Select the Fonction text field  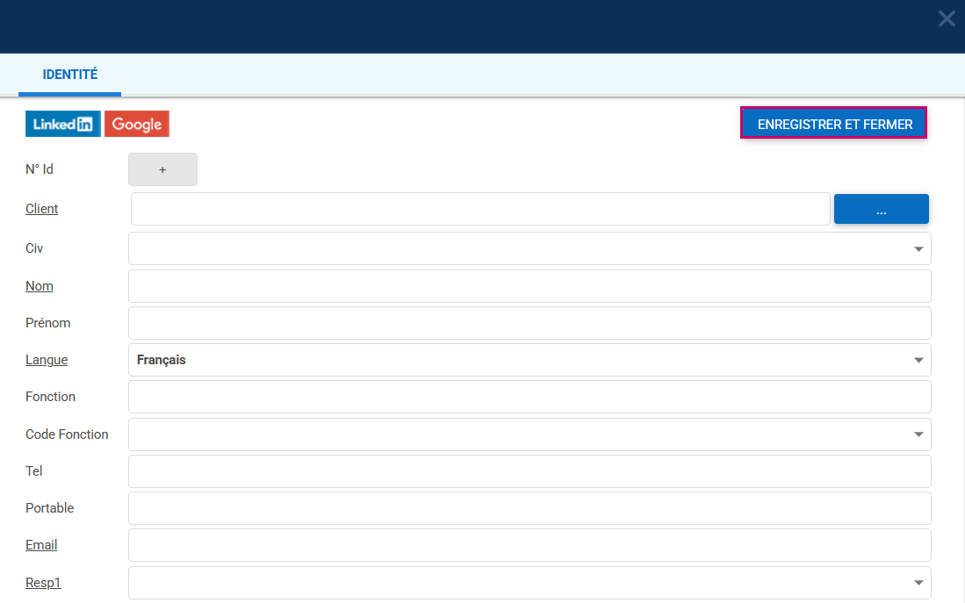point(529,397)
